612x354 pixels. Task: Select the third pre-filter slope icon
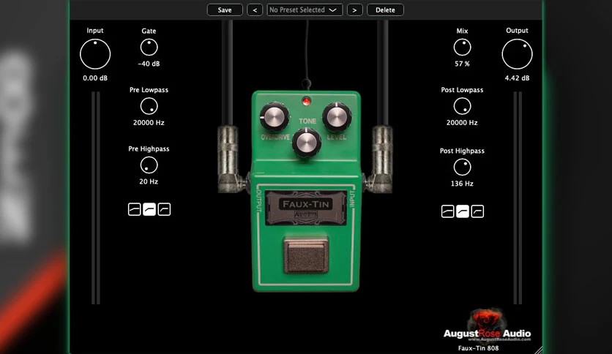[x=164, y=209]
